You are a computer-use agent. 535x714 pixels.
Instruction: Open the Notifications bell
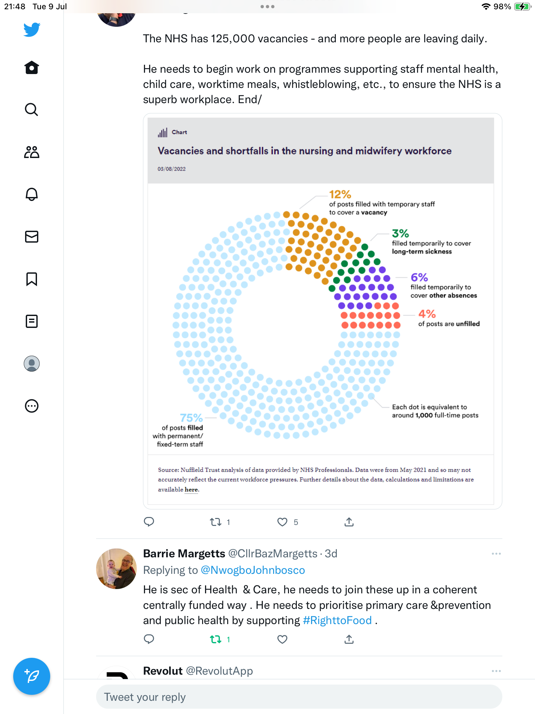tap(32, 194)
